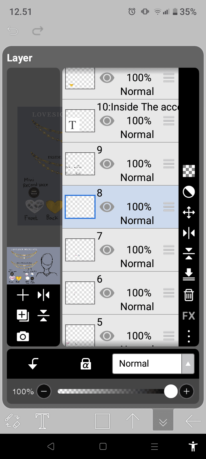Image resolution: width=206 pixels, height=459 pixels.
Task: Tap the add new layer plus icon
Action: (x=23, y=295)
